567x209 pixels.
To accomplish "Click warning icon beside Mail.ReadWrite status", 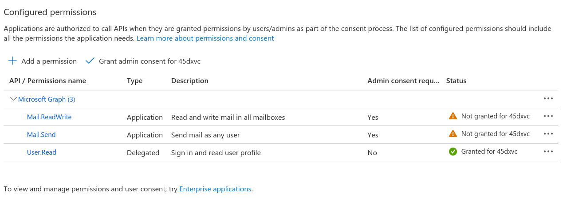I will [453, 116].
